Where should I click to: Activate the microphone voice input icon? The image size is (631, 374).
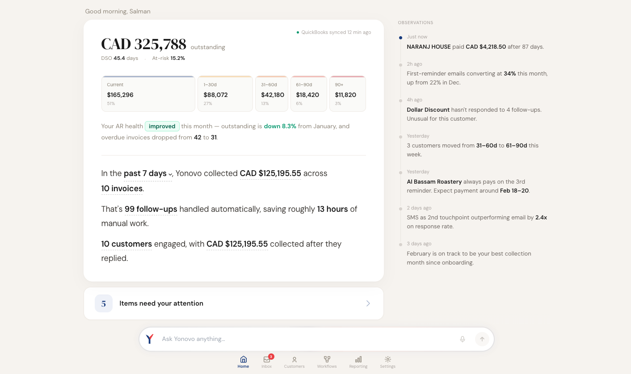[463, 339]
